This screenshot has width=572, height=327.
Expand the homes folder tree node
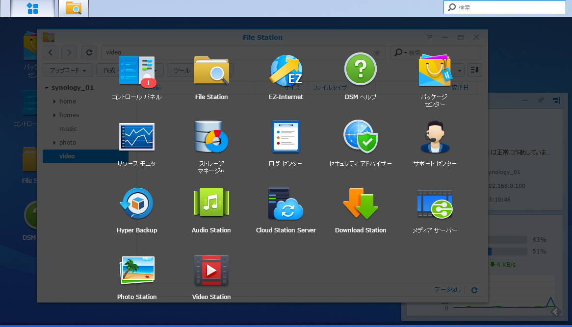pyautogui.click(x=54, y=115)
